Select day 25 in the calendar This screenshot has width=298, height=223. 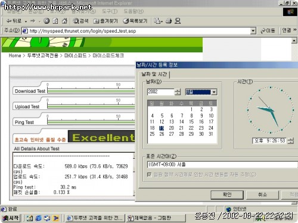pos(152,134)
